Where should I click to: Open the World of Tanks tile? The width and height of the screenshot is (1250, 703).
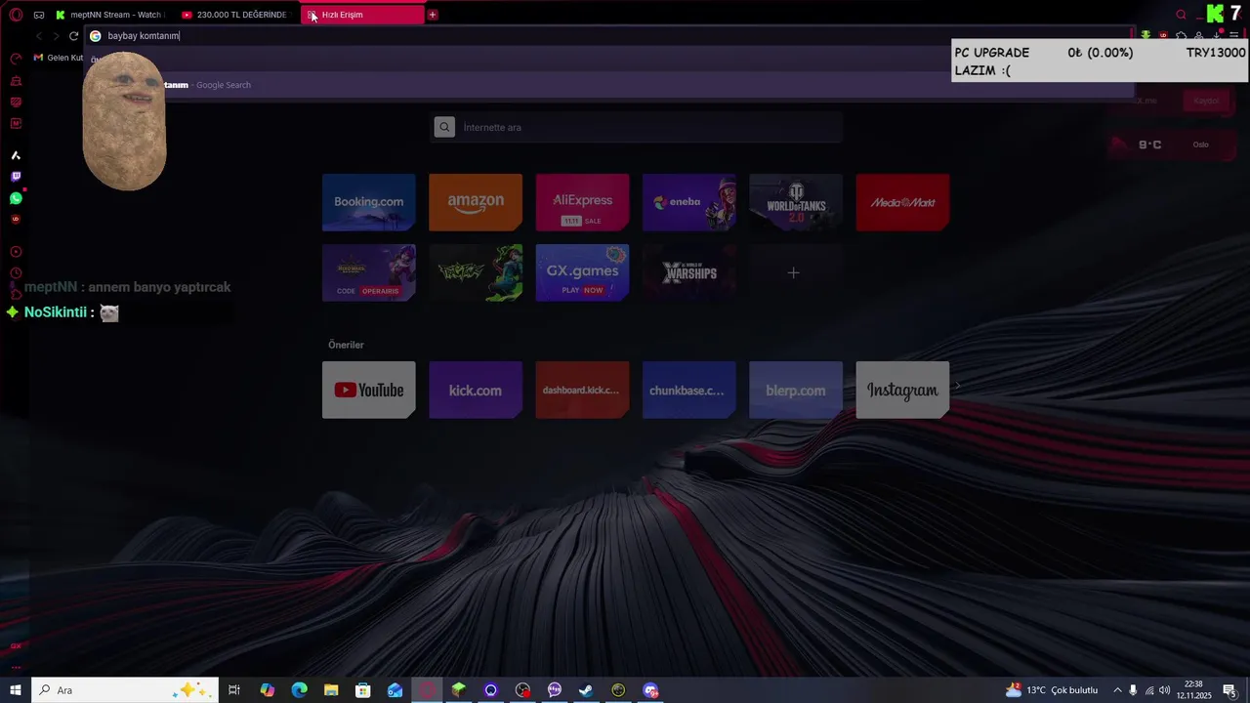(x=796, y=202)
